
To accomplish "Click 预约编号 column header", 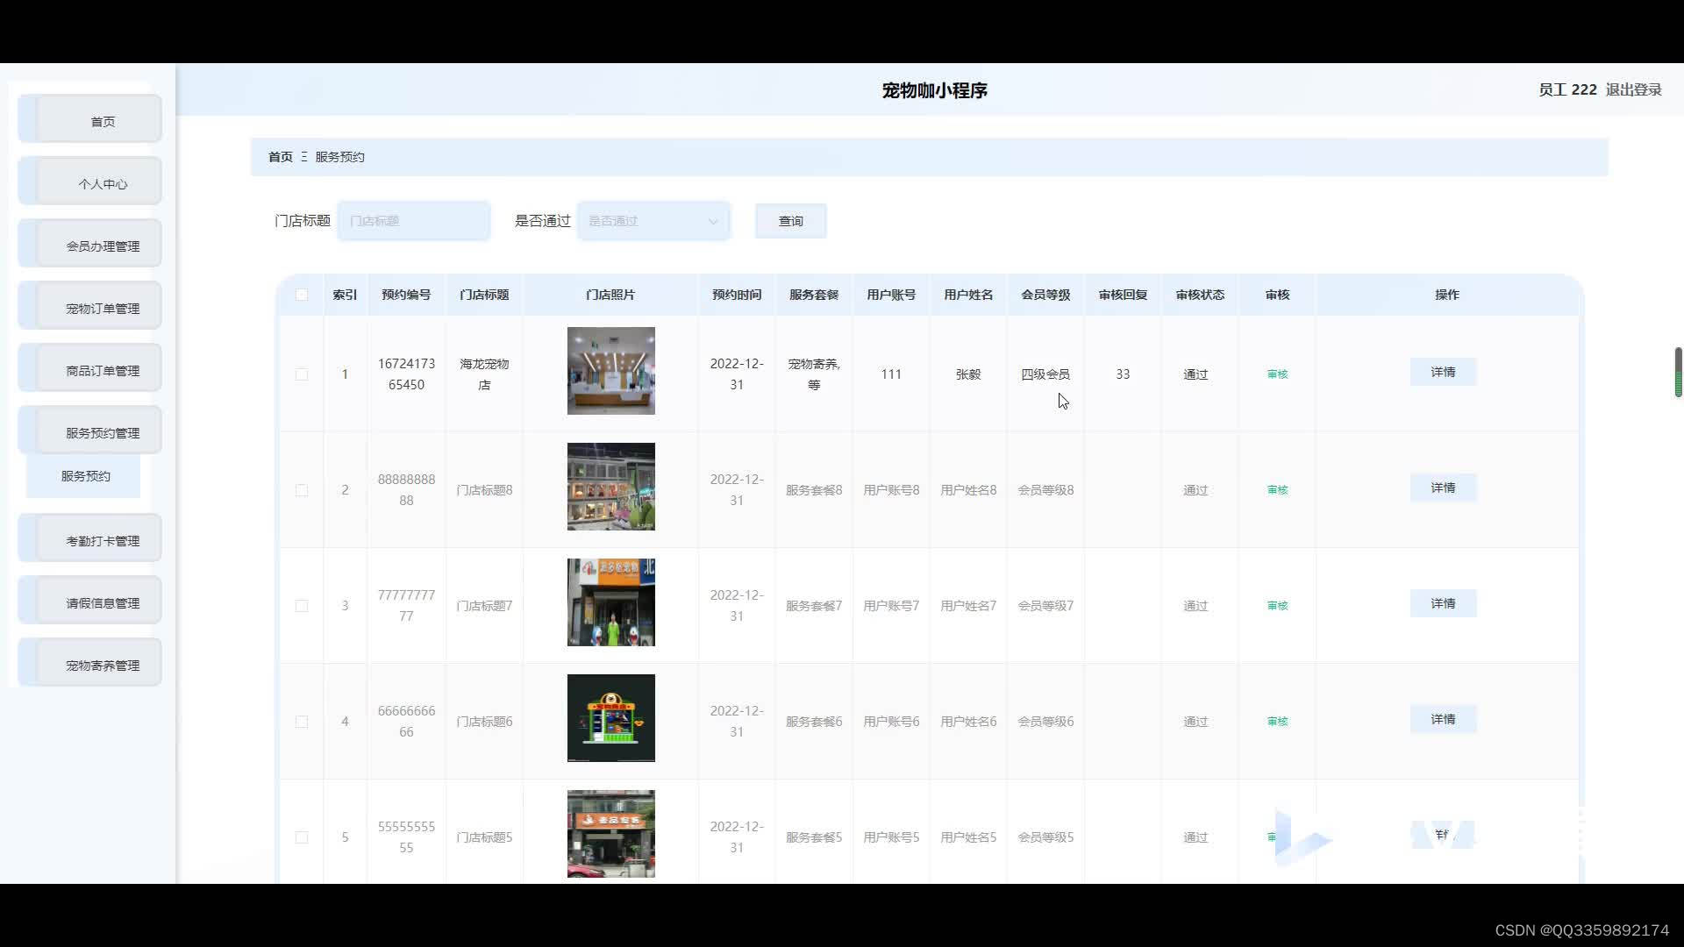I will pos(406,295).
